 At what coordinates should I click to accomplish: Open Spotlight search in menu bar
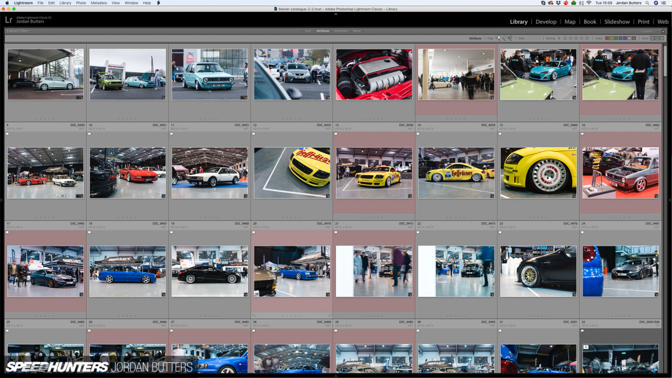(x=647, y=3)
